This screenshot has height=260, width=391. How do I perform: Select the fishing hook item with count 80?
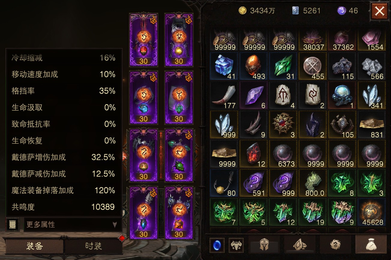224,183
